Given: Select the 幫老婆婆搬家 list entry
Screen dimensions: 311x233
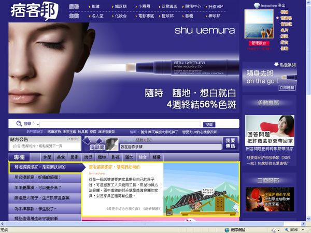Looking at the screenshot, I should (45, 167).
